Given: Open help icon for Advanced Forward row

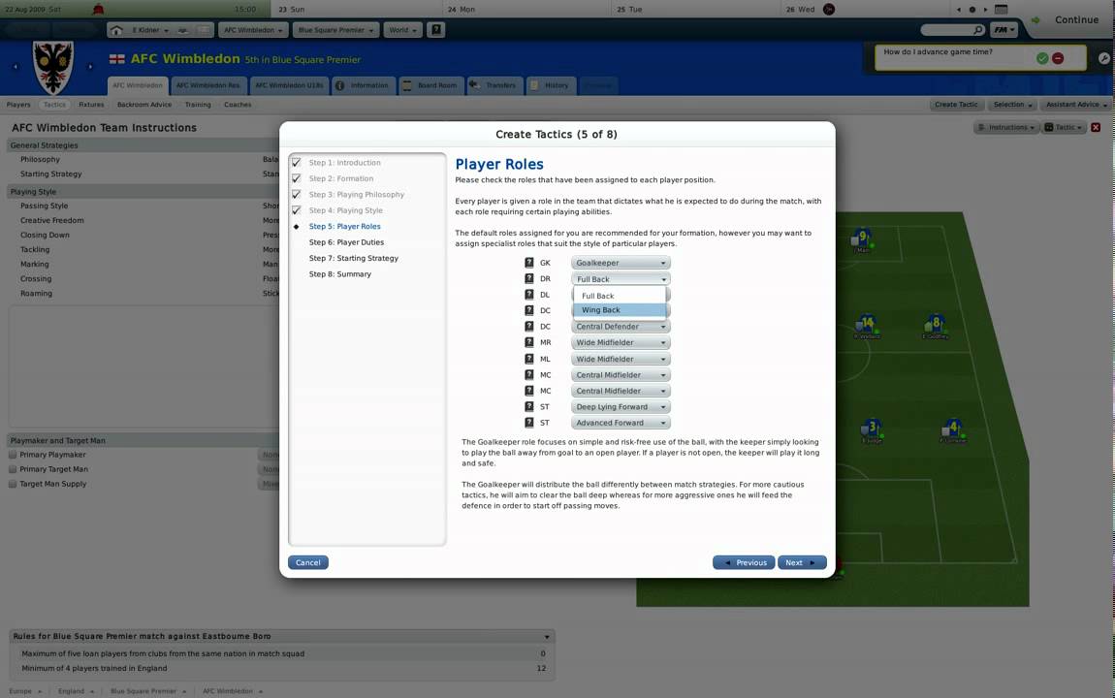Looking at the screenshot, I should click(529, 423).
